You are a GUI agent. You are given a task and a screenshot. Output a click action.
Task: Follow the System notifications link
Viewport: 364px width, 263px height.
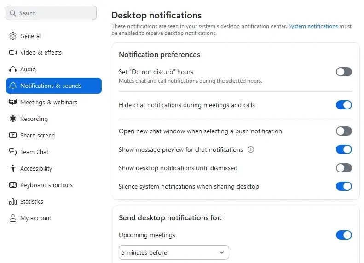313,26
